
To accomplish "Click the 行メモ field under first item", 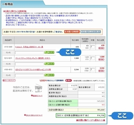I will pyautogui.click(x=29, y=53).
